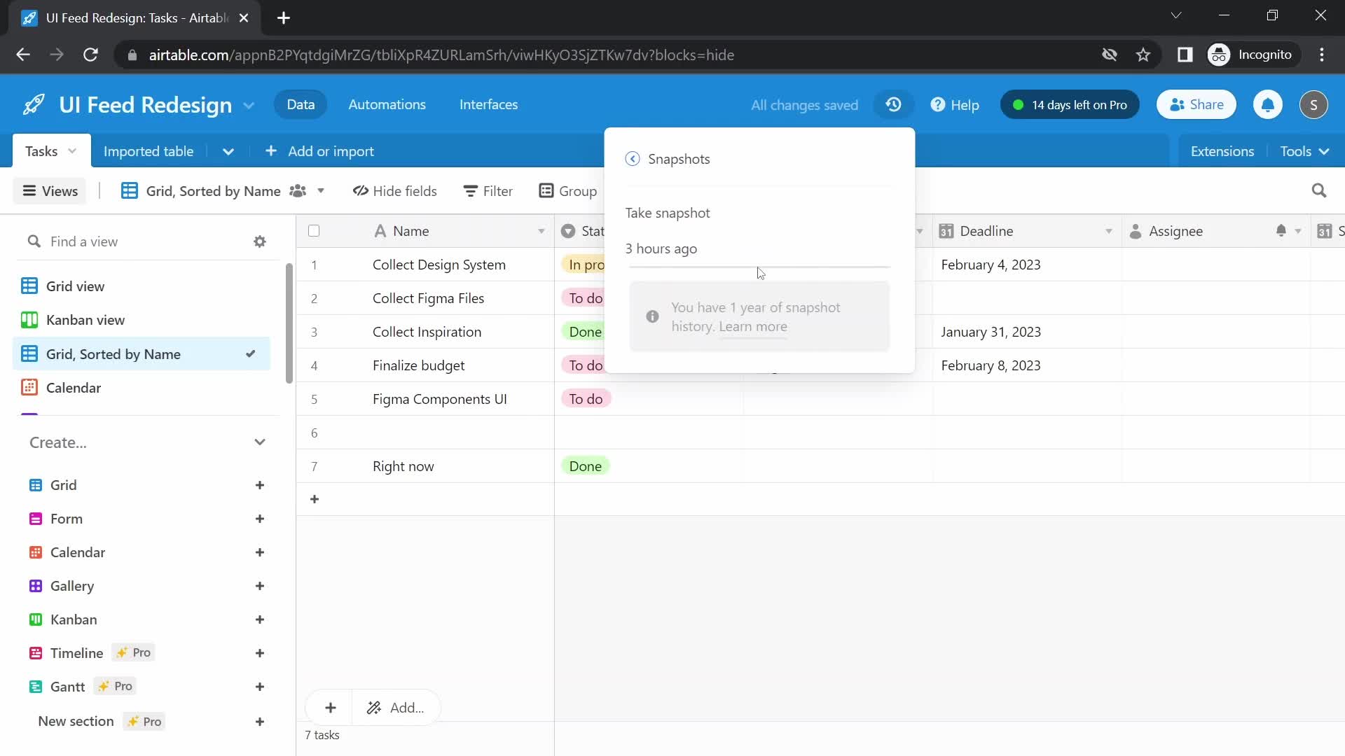Select the Automations tab in top nav
Viewport: 1345px width, 756px height.
[387, 104]
